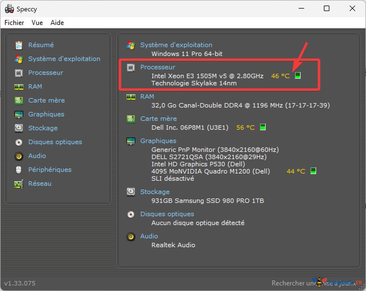Click the optical disc icon in summary
This screenshot has height=291, width=366.
(x=131, y=215)
